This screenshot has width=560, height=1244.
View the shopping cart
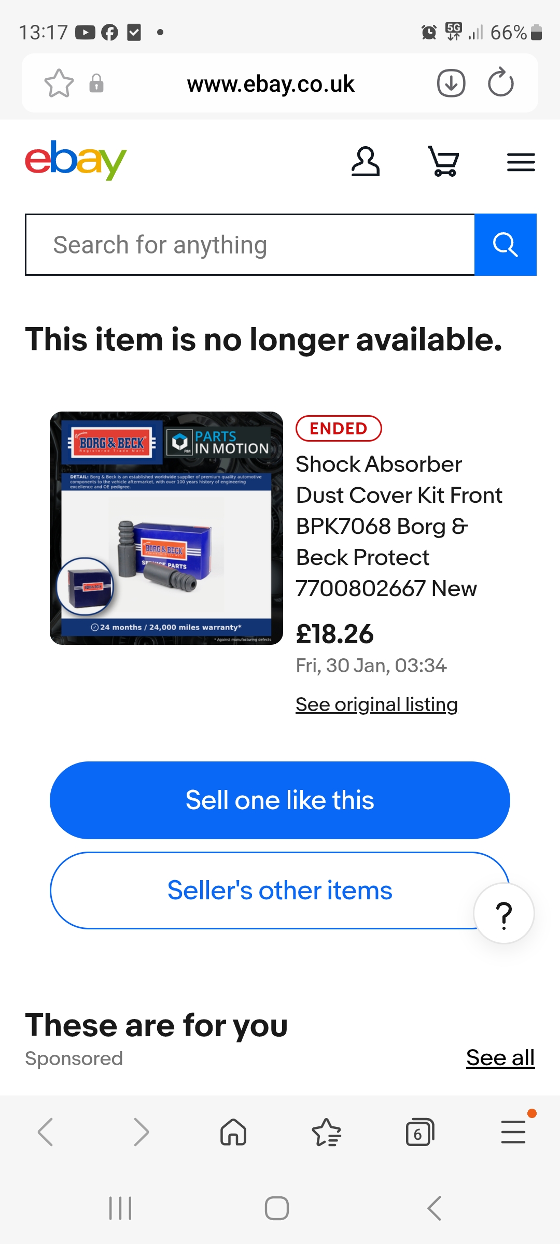pyautogui.click(x=444, y=161)
